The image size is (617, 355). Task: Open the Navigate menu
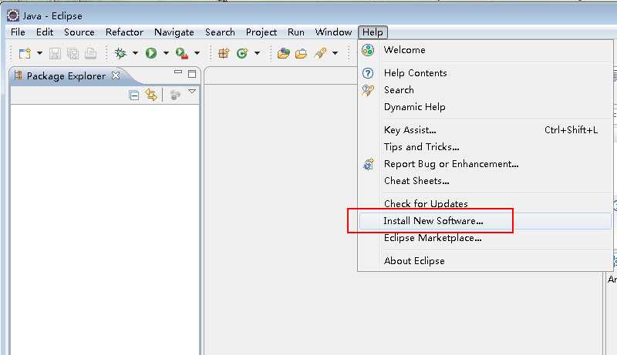click(174, 32)
